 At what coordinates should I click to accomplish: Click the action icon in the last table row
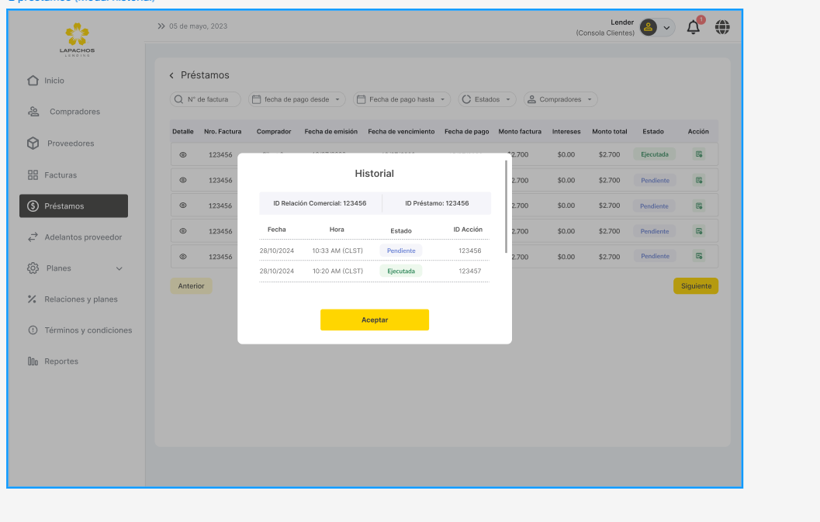(x=699, y=257)
